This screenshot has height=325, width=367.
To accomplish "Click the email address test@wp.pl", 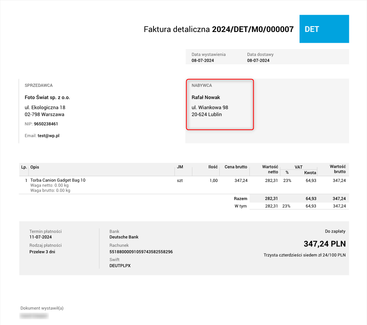I will click(x=49, y=135).
